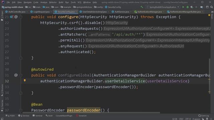Open the Navigate menu
The image size is (214, 120).
coord(27,2)
